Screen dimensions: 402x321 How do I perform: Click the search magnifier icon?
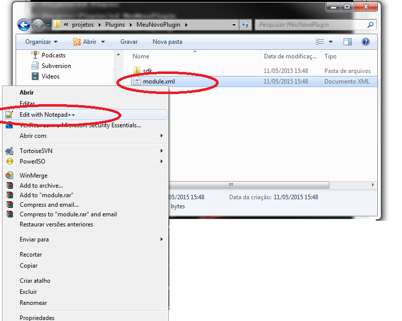[x=370, y=25]
